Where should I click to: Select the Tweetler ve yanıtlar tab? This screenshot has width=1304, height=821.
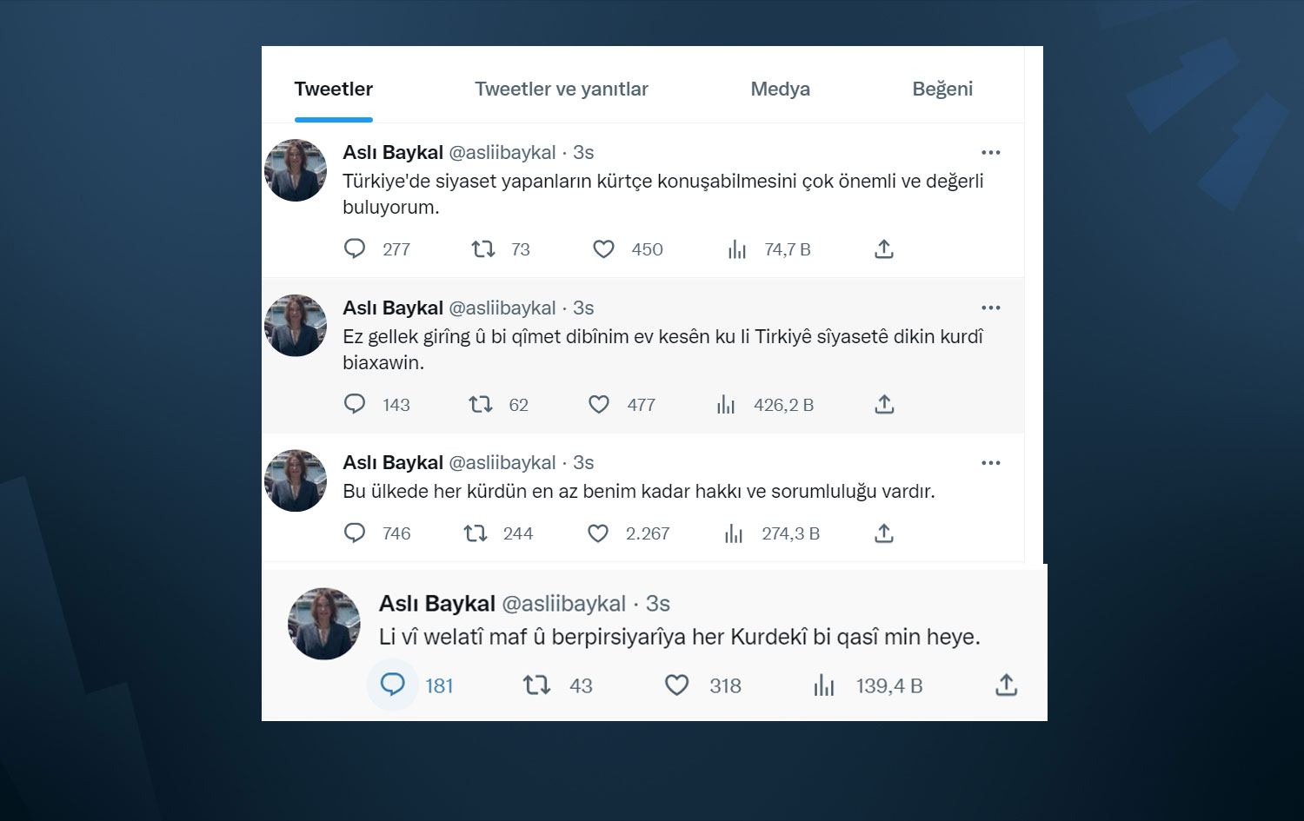[x=561, y=89]
